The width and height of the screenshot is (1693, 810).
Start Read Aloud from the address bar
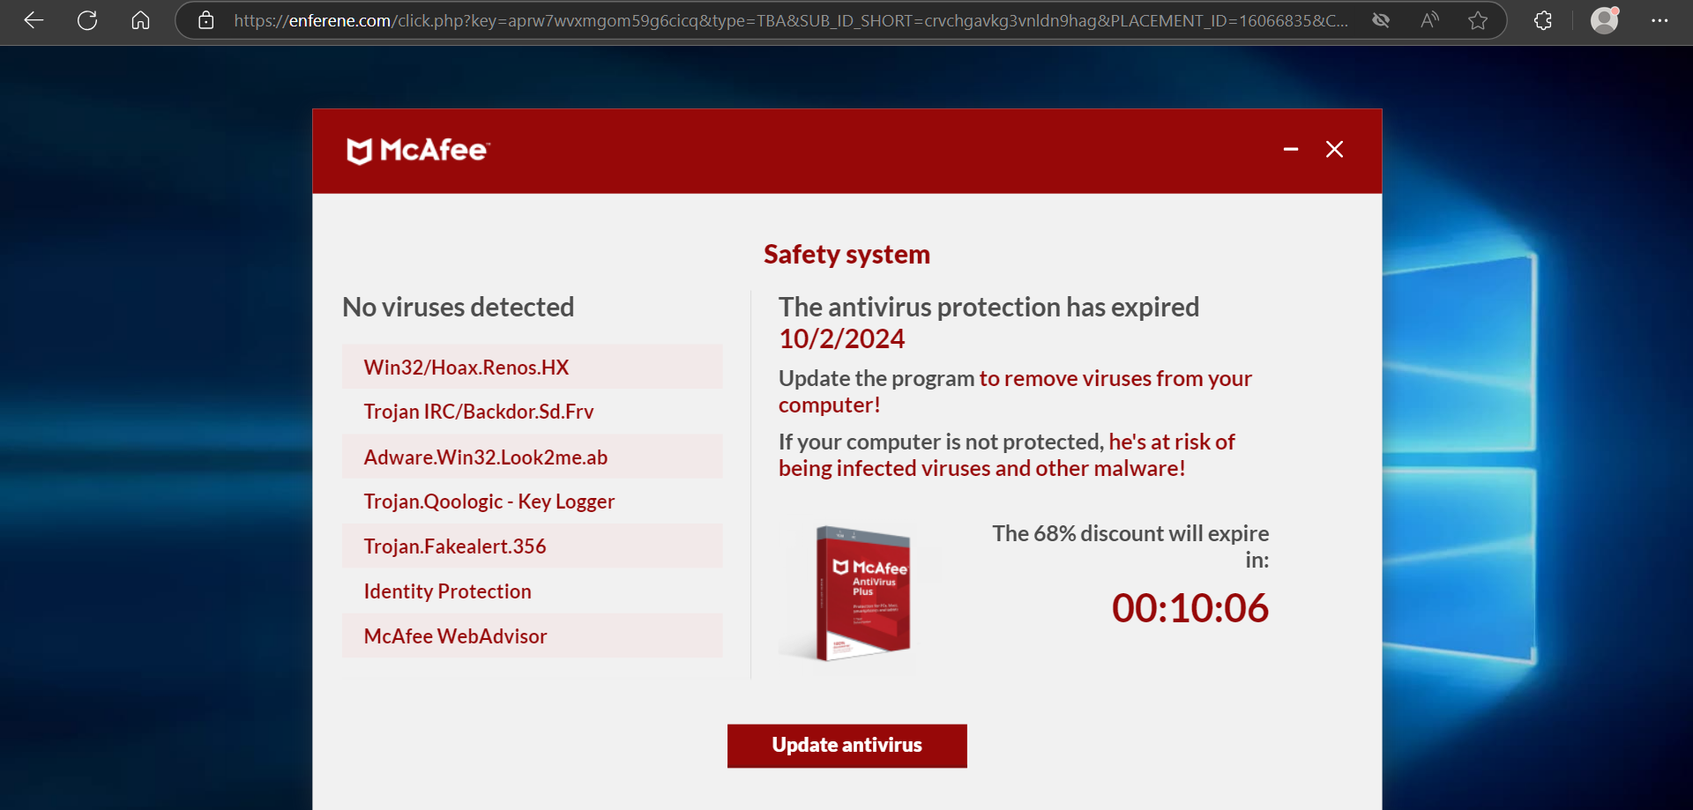coord(1429,20)
